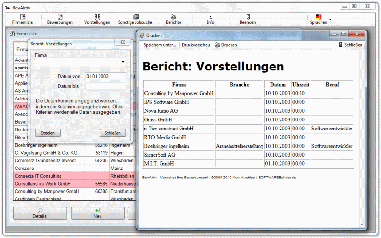The image size is (381, 238).
Task: Click the Beenden exit icon
Action: [248, 17]
